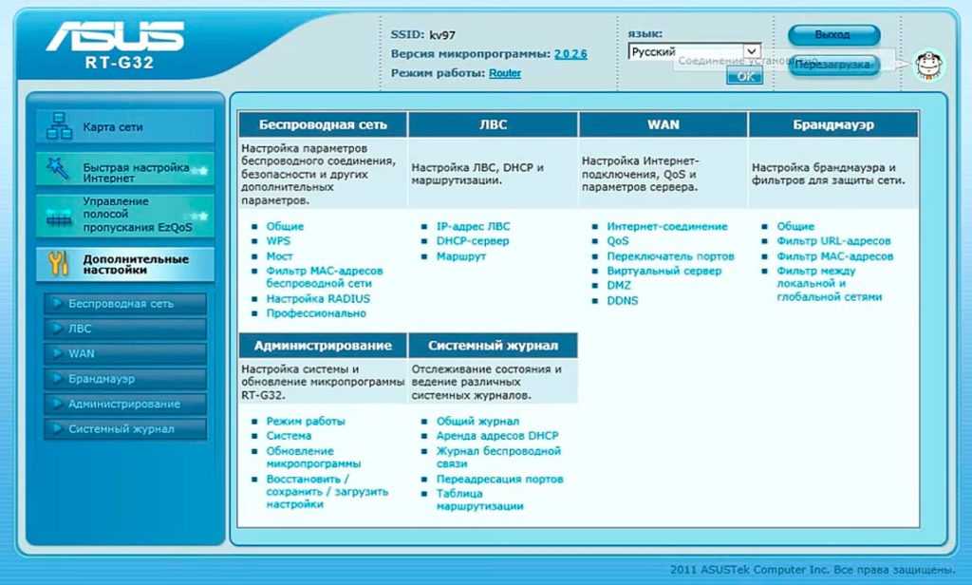Expand the Брандмауэр sidebar section

click(x=125, y=379)
